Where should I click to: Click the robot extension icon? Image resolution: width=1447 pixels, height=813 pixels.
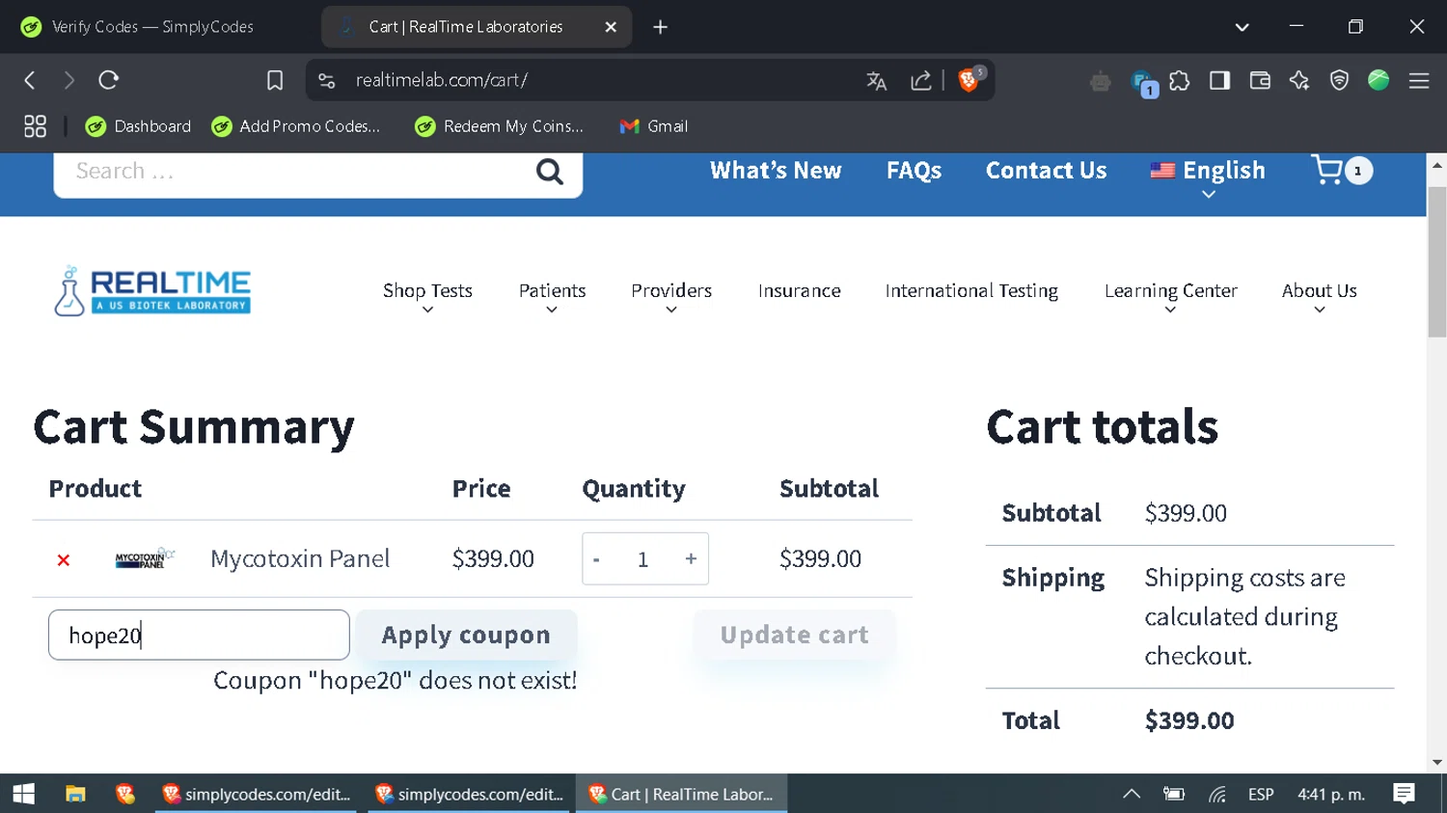click(1101, 82)
